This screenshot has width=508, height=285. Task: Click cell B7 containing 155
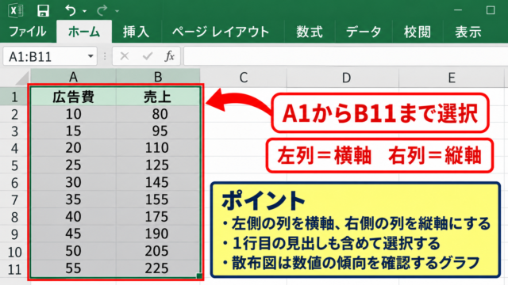tap(158, 199)
